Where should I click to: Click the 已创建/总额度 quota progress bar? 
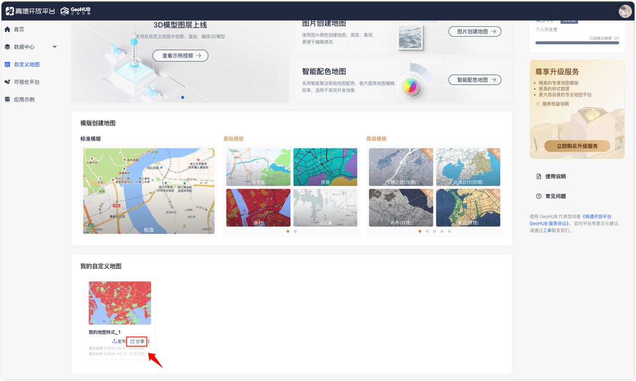(577, 43)
